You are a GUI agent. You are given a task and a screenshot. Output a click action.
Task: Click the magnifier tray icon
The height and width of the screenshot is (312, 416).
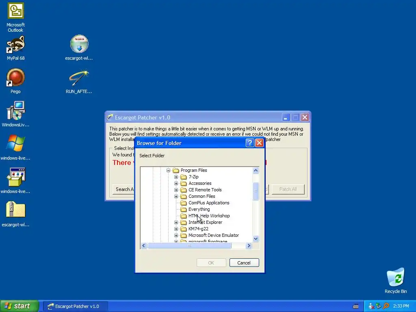[x=386, y=306]
